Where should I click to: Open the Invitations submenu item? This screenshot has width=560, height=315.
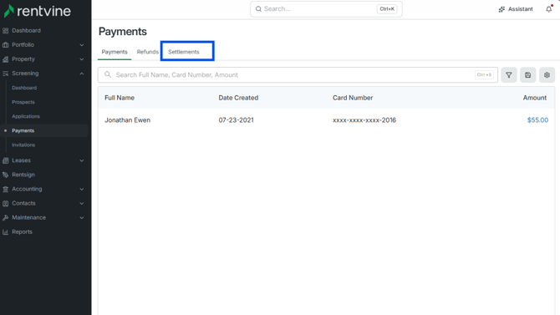click(23, 145)
